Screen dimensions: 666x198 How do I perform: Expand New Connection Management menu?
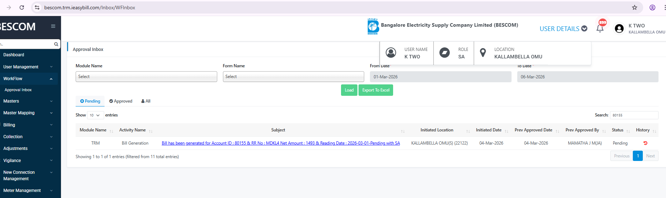[x=29, y=175]
